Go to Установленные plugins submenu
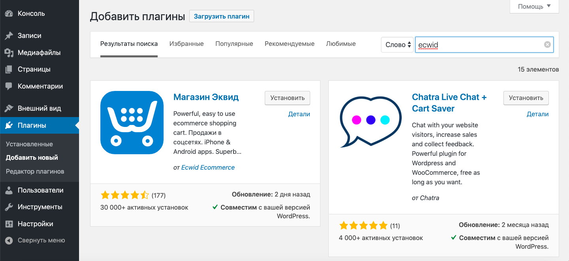Image resolution: width=569 pixels, height=261 pixels. (29, 144)
